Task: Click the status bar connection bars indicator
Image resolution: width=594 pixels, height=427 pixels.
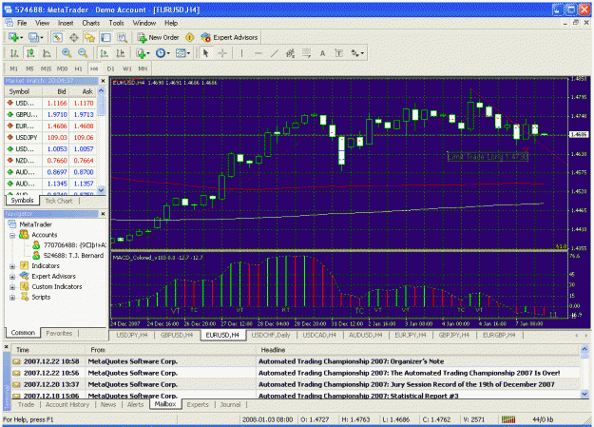Action: 508,419
